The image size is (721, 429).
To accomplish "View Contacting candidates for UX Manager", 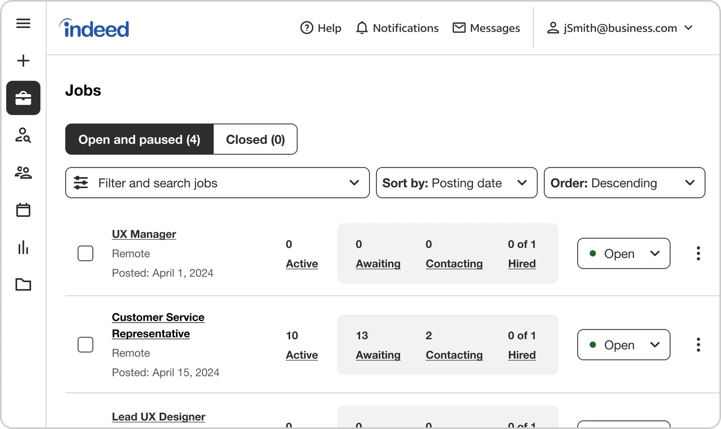I will 454,264.
